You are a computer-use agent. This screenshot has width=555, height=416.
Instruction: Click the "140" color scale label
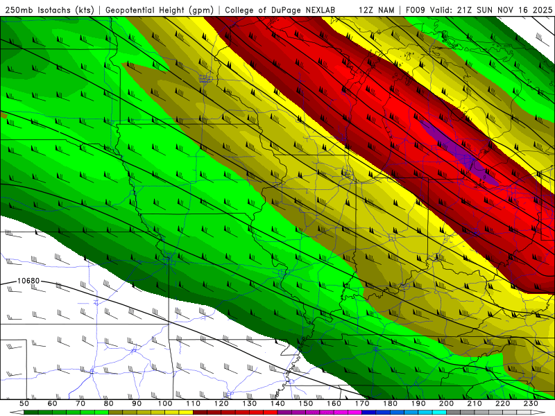pyautogui.click(x=277, y=404)
